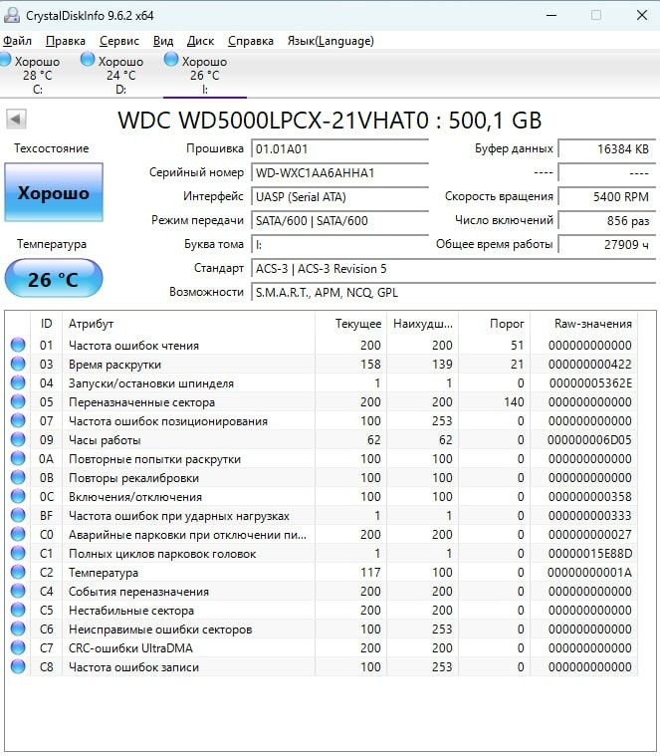Click the serial number field WD-WXC1AA6AHHA1
The image size is (660, 756).
click(x=339, y=173)
